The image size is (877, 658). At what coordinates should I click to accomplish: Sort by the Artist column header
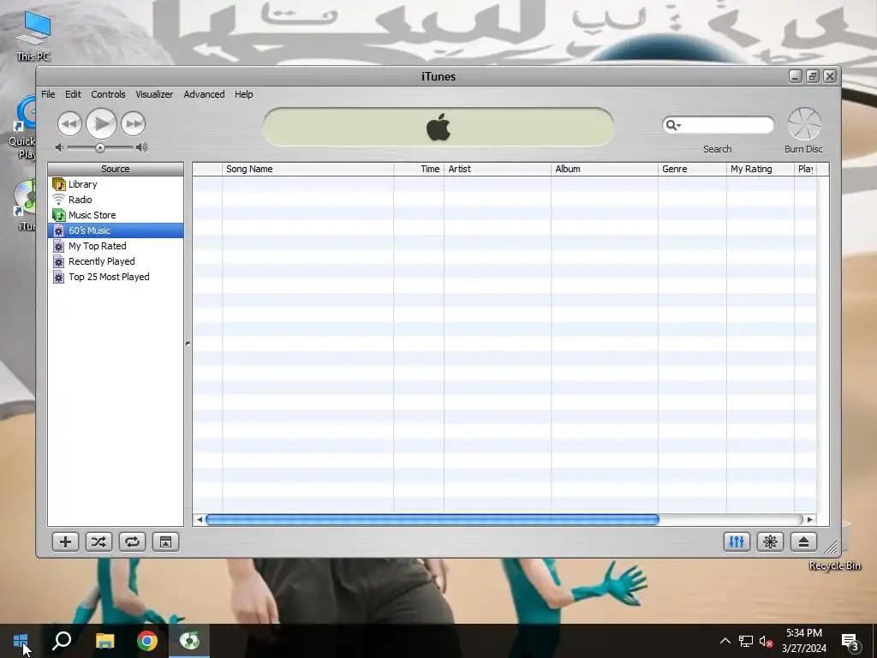pos(498,169)
